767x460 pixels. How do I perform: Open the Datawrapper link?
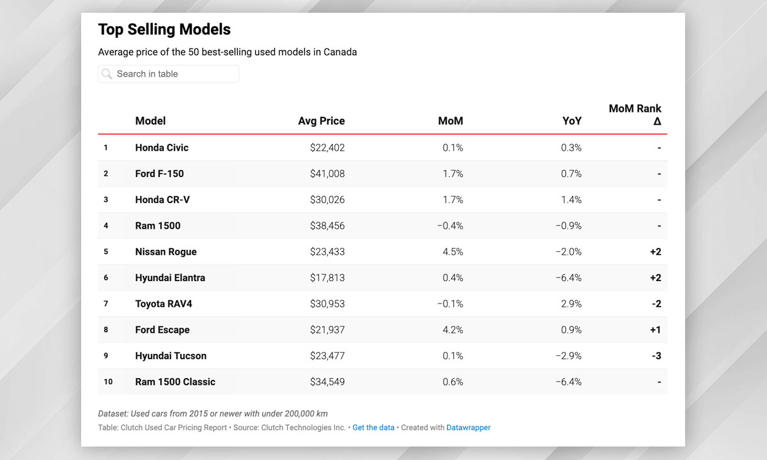point(469,427)
